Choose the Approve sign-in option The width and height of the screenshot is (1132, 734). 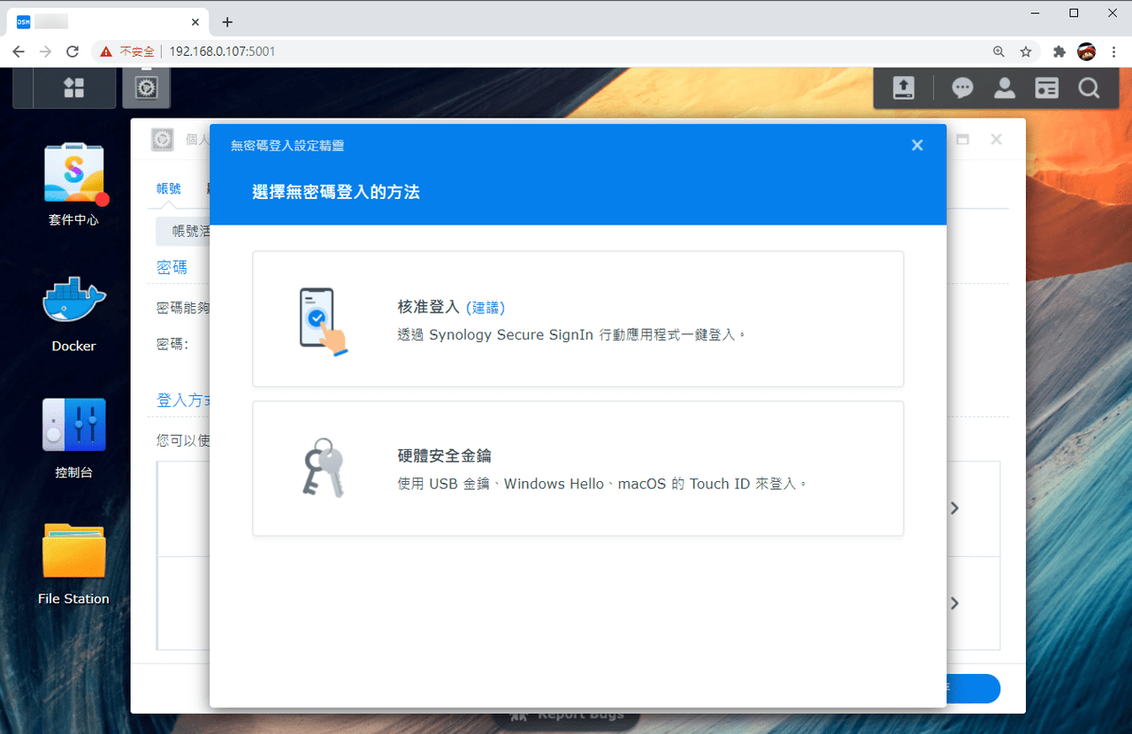(x=578, y=319)
